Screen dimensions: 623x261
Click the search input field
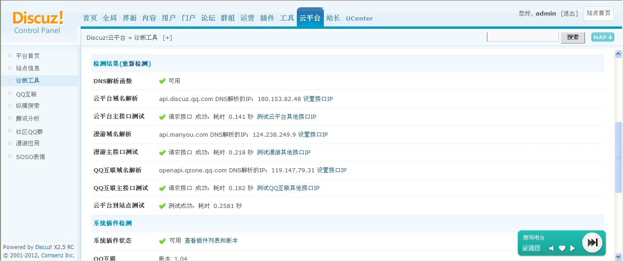523,37
